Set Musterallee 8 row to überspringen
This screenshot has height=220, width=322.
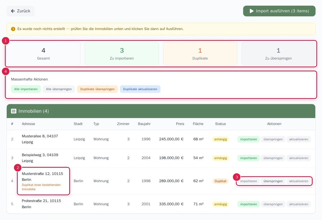click(273, 139)
